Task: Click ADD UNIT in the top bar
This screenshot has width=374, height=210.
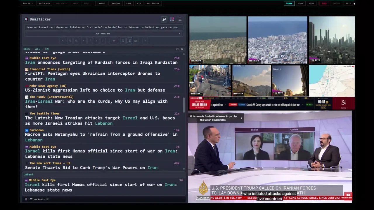Action: coord(28,3)
